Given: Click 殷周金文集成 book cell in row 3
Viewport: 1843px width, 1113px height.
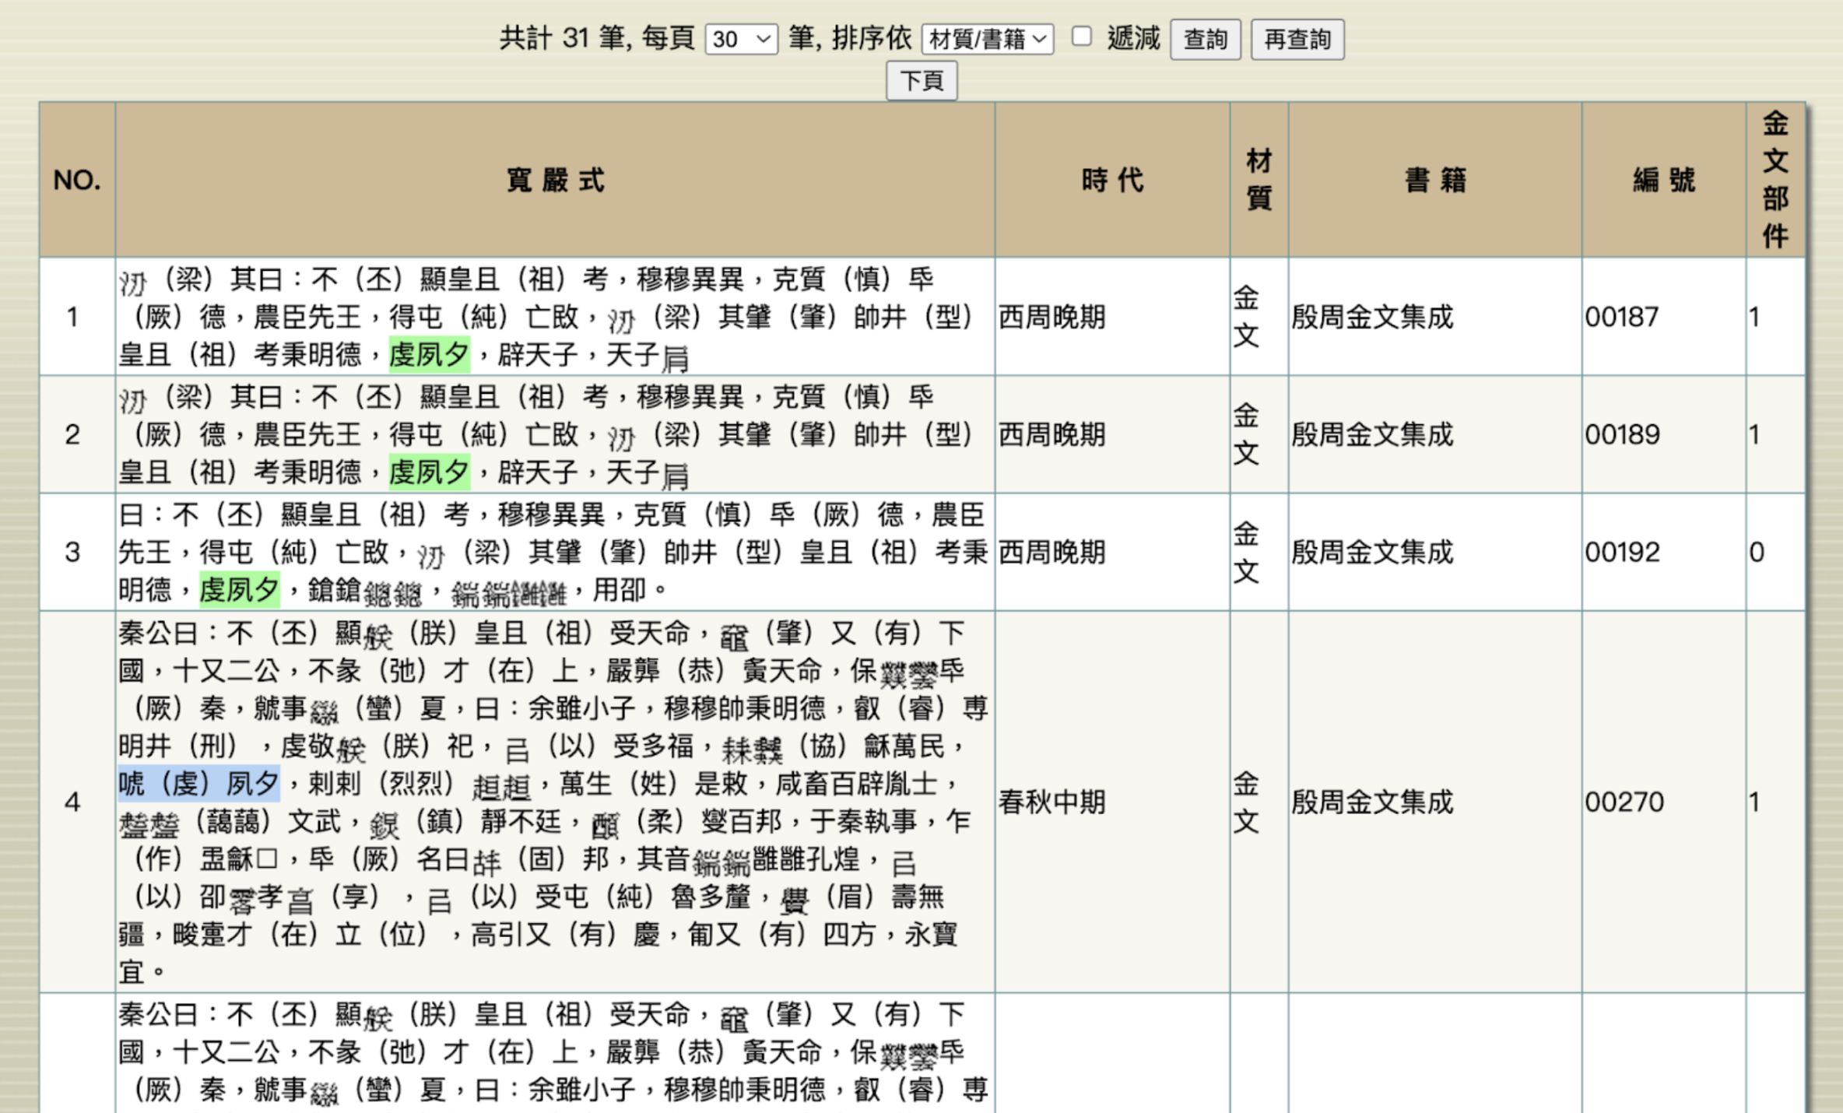Looking at the screenshot, I should click(x=1372, y=552).
